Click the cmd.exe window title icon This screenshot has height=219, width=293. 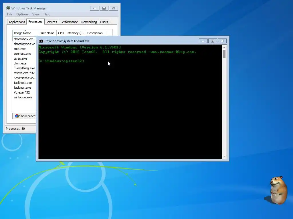click(x=41, y=41)
